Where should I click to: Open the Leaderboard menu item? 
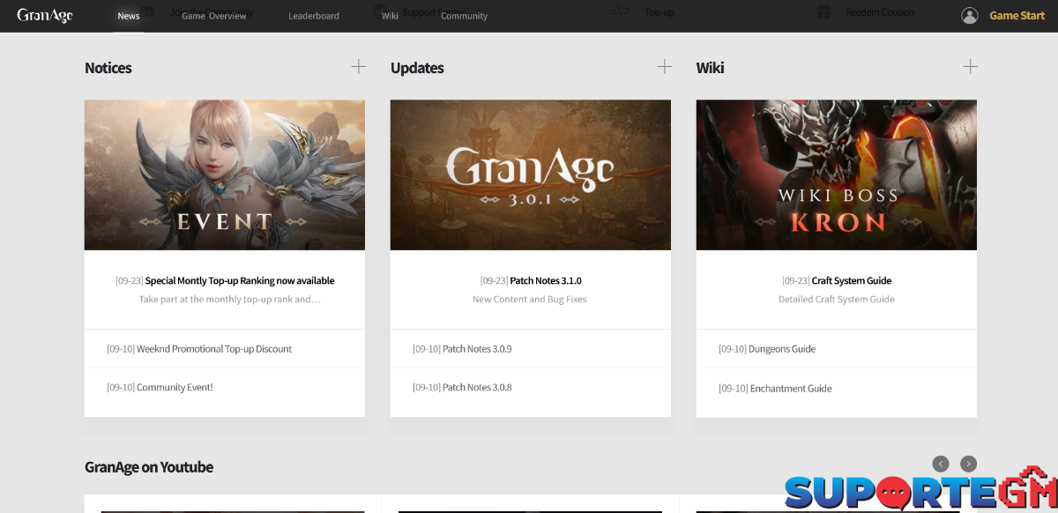(x=314, y=16)
